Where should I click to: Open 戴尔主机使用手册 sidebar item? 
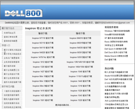pos(12,78)
